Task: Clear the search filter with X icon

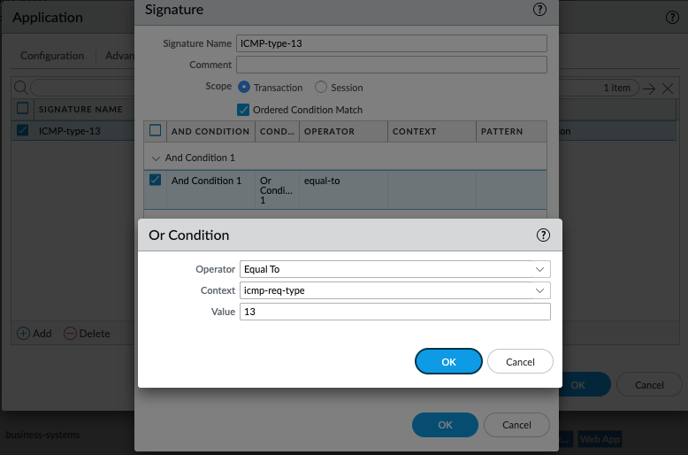Action: (668, 88)
